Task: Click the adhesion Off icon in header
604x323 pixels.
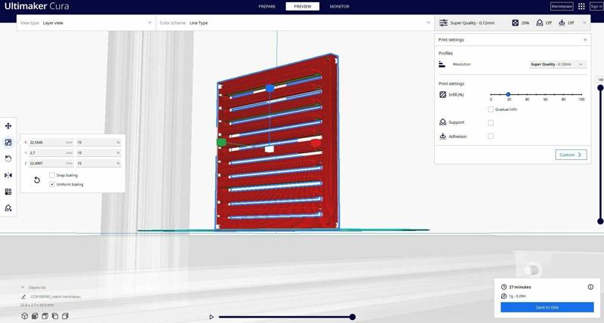Action: [x=562, y=23]
